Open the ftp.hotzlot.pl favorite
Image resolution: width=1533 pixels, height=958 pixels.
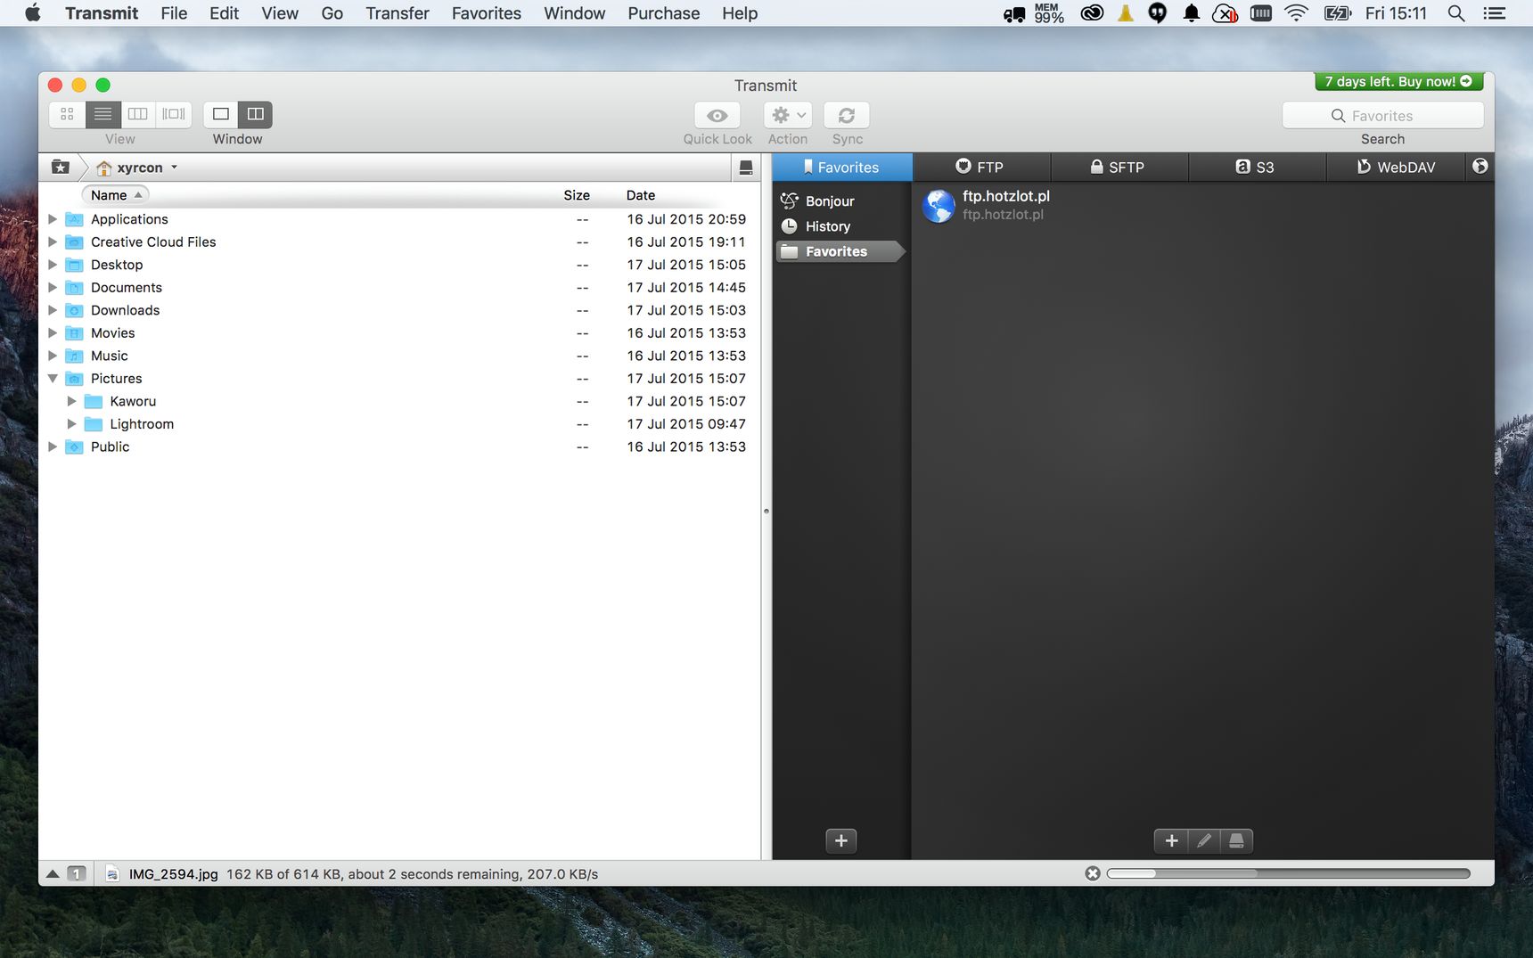point(988,205)
